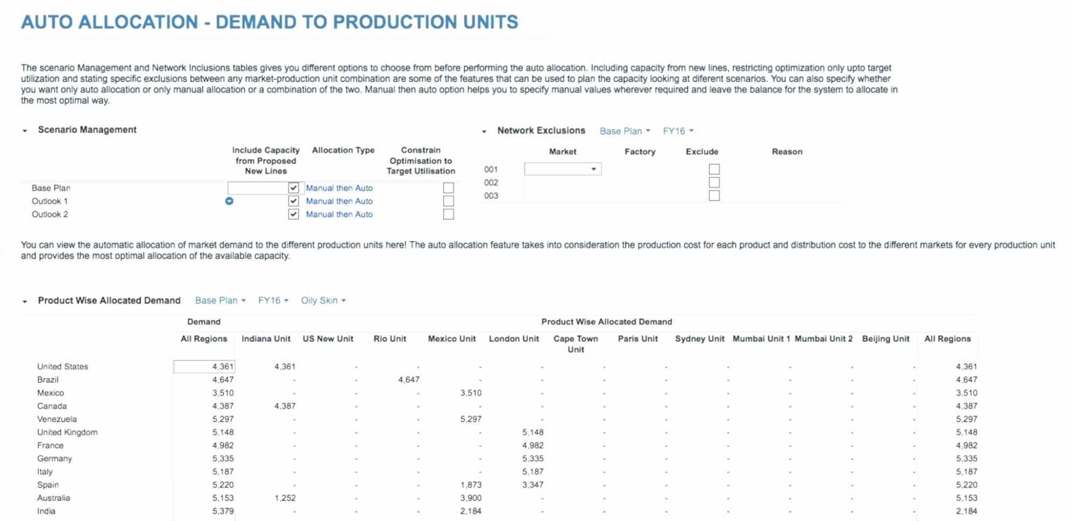This screenshot has width=1073, height=521.
Task: Tick the Exclude checkbox in row 003
Action: 714,196
